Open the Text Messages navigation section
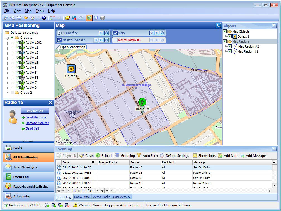The height and width of the screenshot is (211, 281). point(28,167)
